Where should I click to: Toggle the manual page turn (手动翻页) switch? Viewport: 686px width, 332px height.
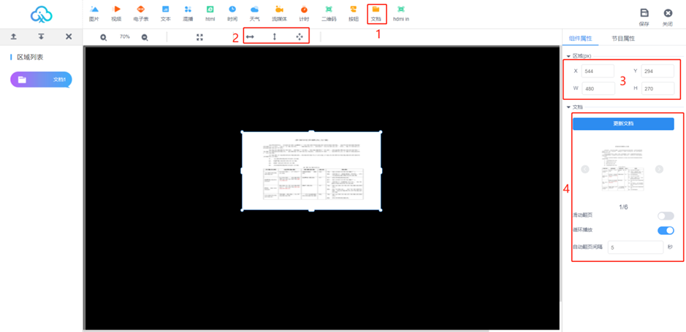[665, 216]
